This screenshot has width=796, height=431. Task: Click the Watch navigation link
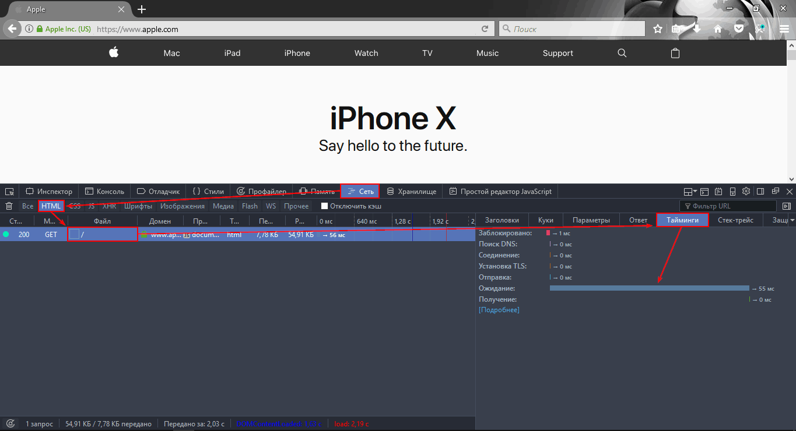coord(366,53)
